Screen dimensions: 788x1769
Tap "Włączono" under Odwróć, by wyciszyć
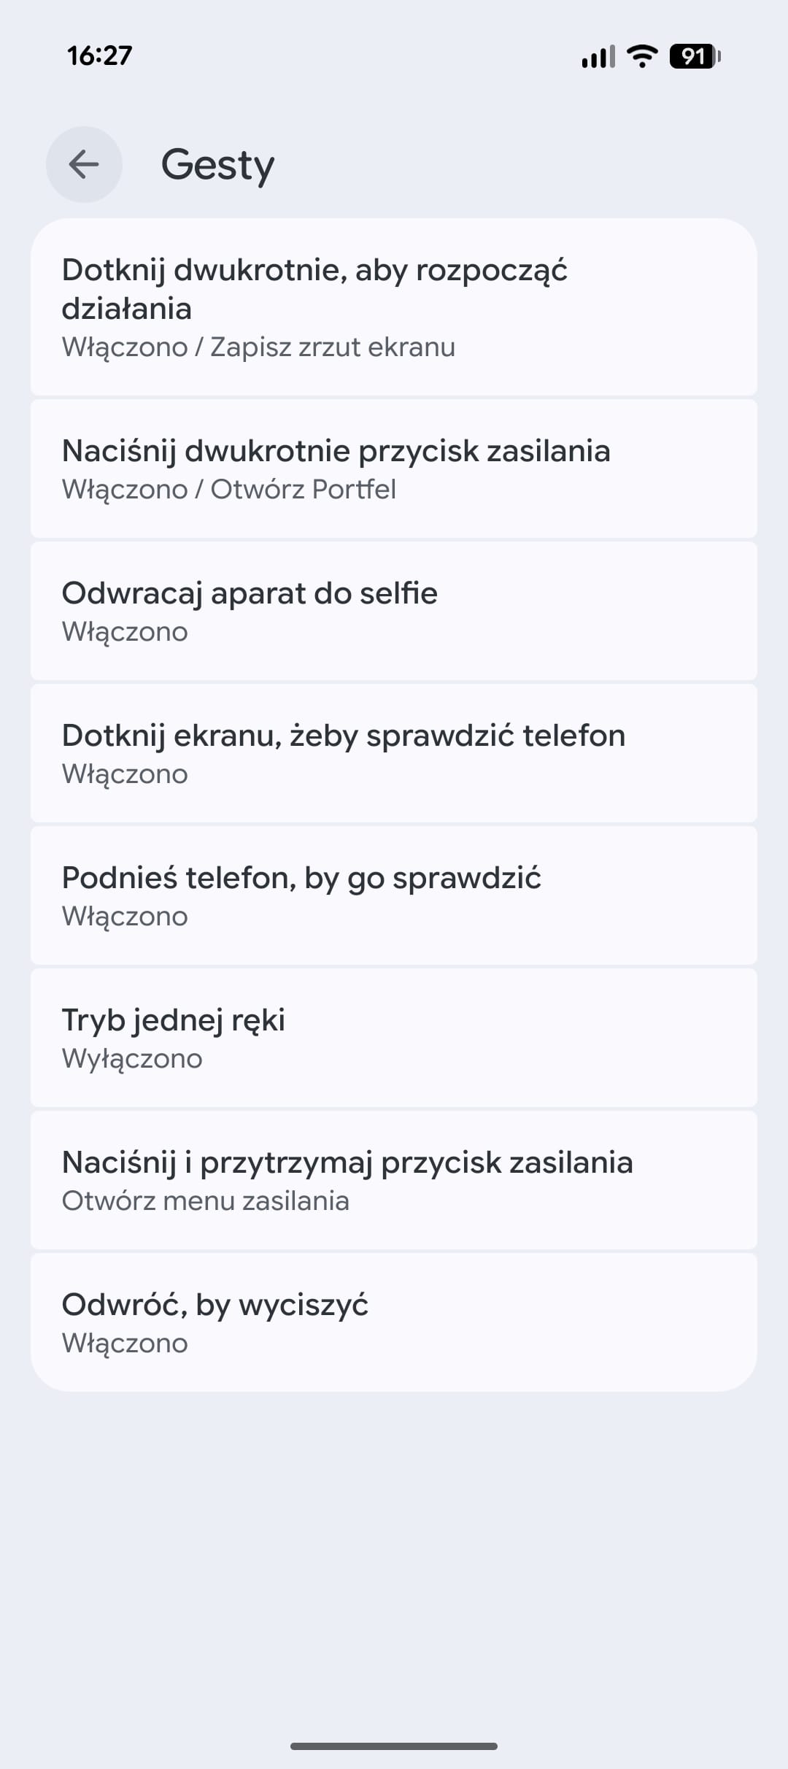125,1344
